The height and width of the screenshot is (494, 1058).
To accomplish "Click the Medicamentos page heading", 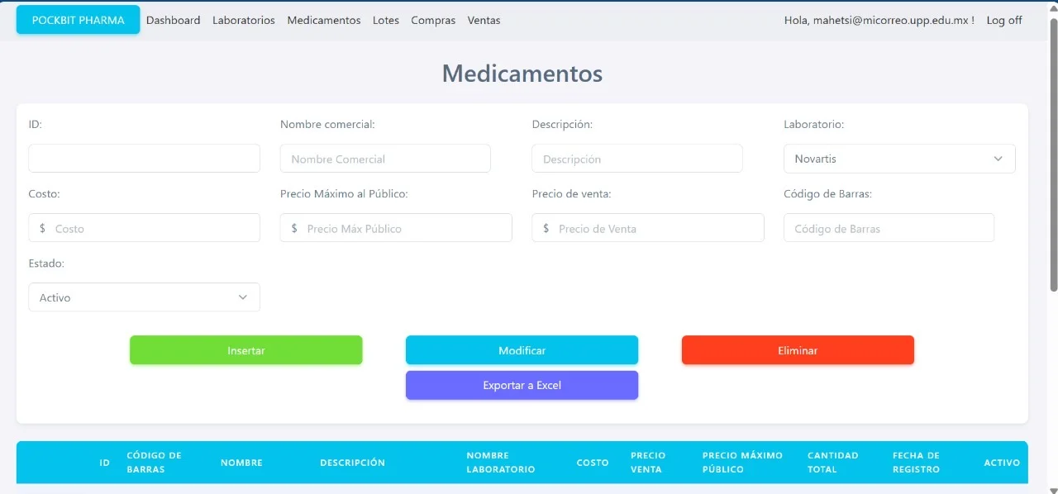I will pos(522,74).
